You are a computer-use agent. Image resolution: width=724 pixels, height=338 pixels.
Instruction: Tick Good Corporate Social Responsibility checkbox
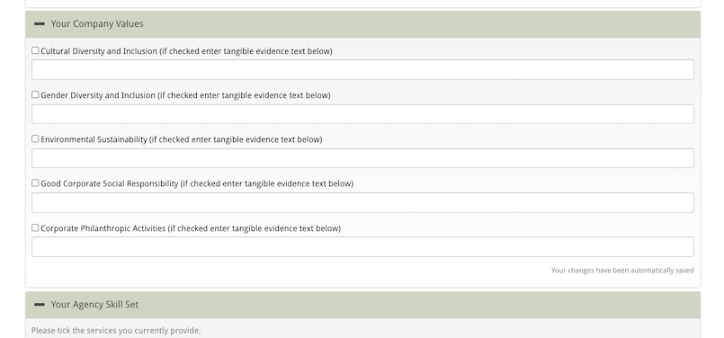[35, 183]
